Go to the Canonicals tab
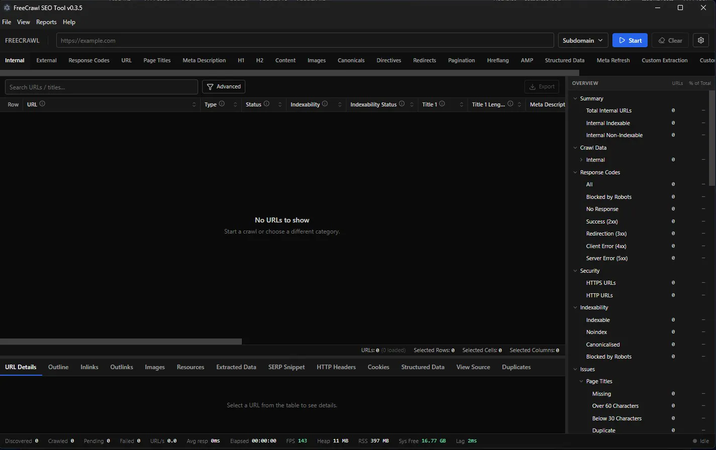 pos(351,60)
